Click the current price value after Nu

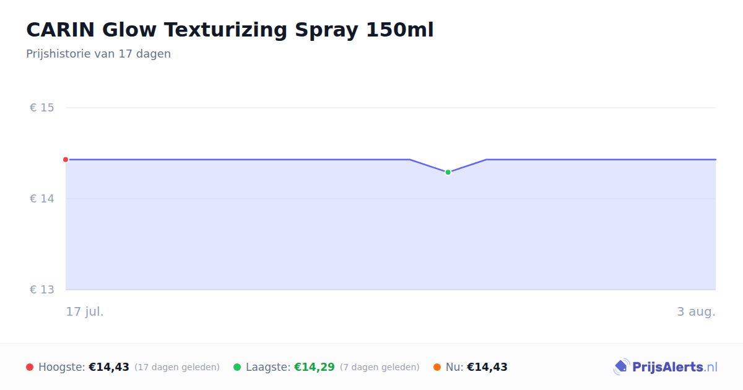click(x=487, y=367)
